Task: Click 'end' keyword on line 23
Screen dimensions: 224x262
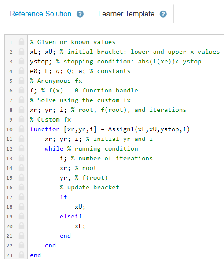Action: point(35,255)
